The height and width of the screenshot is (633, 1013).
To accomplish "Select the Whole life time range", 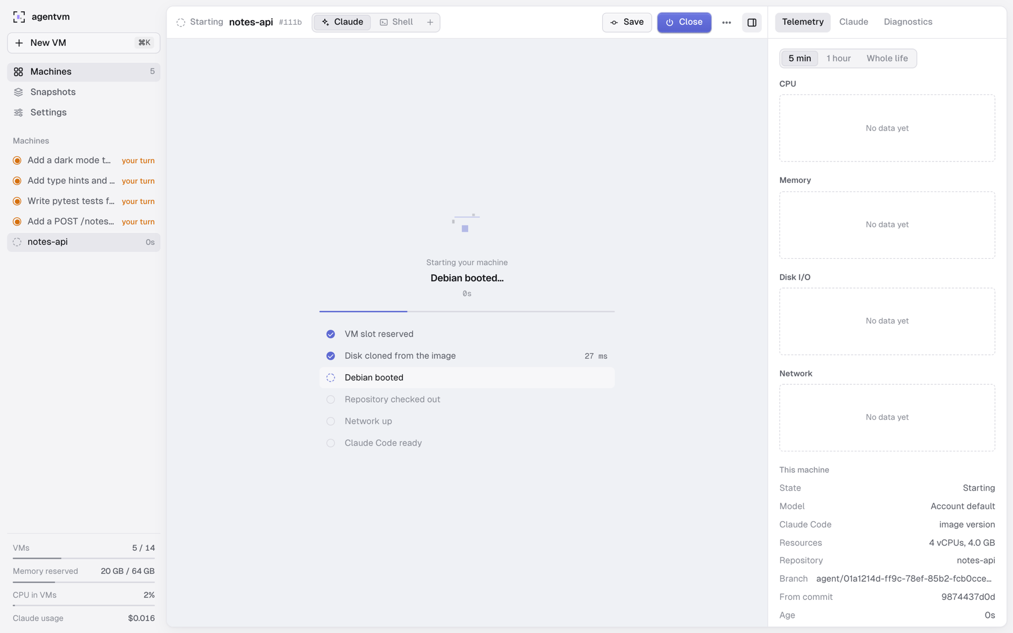I will click(x=887, y=59).
